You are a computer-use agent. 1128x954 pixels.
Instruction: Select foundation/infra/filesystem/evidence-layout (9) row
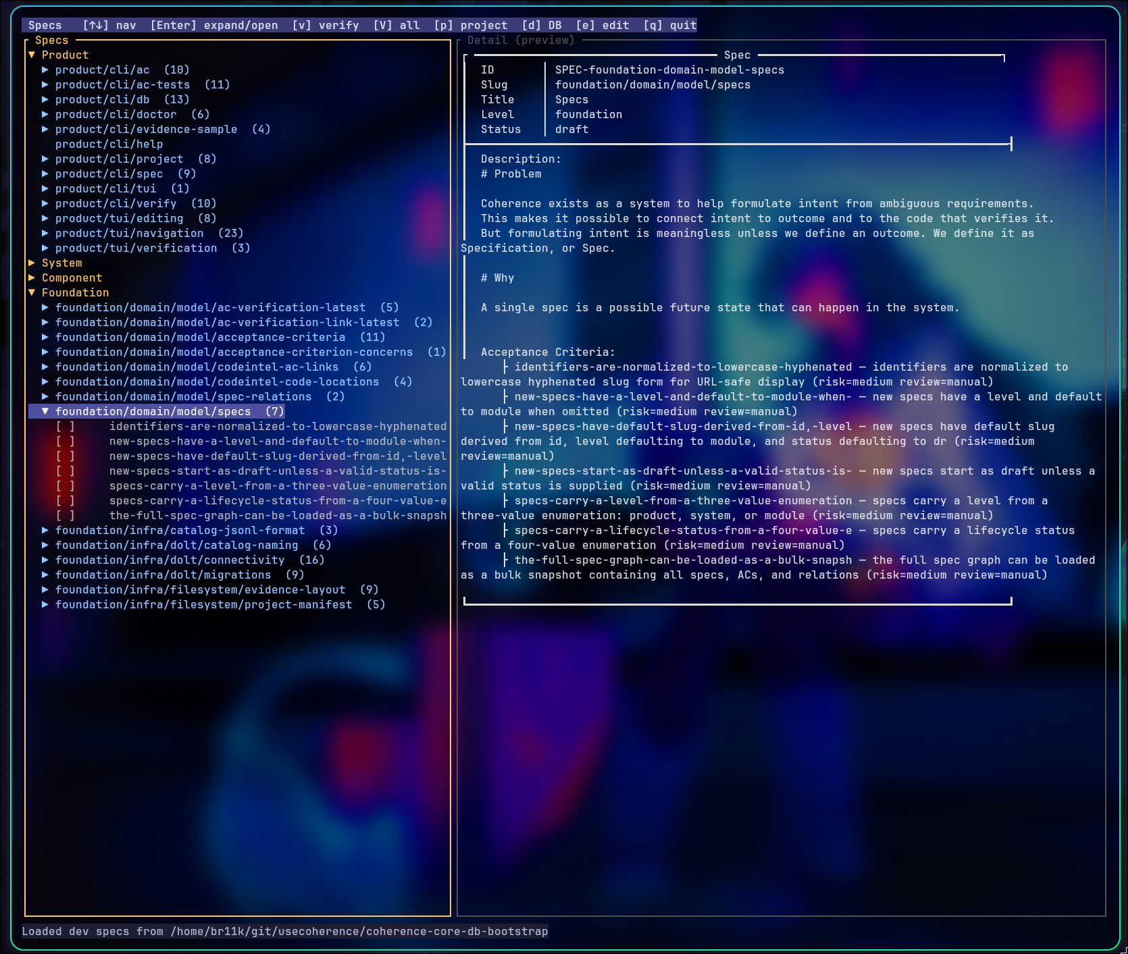[x=210, y=589]
